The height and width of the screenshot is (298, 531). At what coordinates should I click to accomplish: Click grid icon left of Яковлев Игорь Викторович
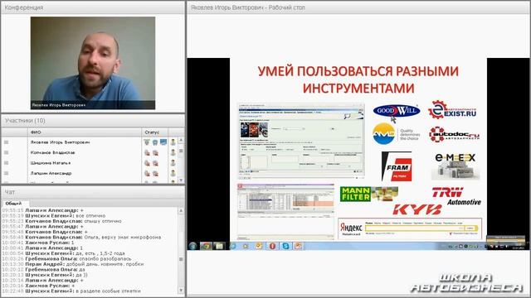(6, 142)
